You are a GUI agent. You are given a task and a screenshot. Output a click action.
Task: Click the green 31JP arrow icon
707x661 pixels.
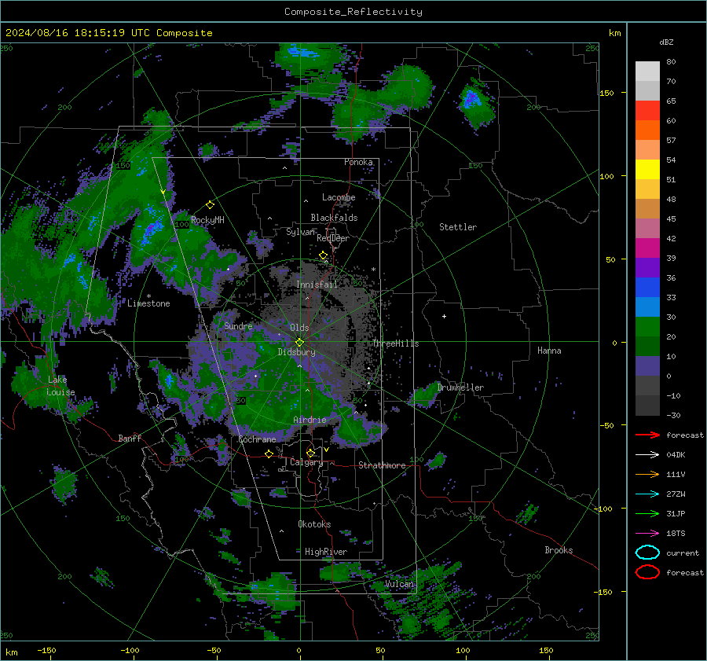point(647,513)
